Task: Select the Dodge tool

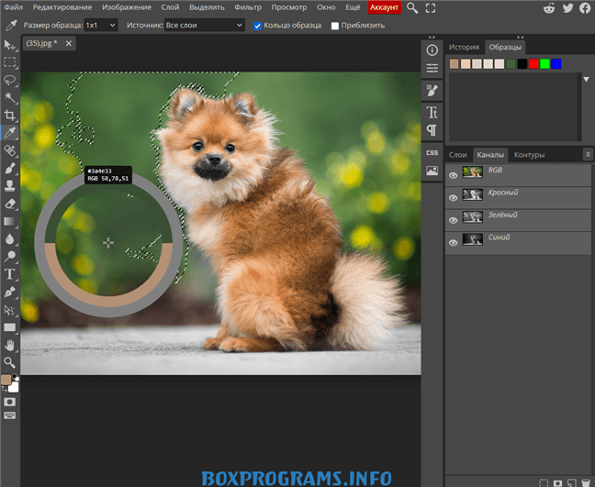Action: 9,257
